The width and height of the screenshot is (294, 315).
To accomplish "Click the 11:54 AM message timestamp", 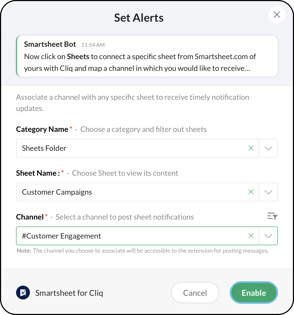I will (x=93, y=45).
